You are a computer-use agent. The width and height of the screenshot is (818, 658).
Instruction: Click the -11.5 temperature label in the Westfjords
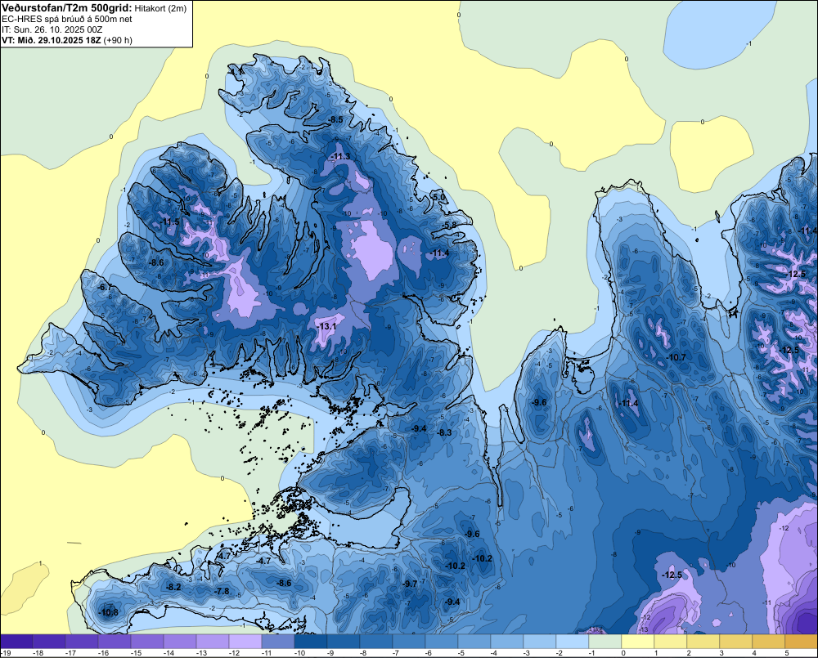tap(169, 222)
